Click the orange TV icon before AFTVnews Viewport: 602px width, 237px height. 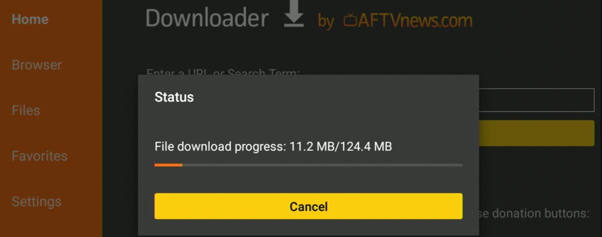point(350,20)
